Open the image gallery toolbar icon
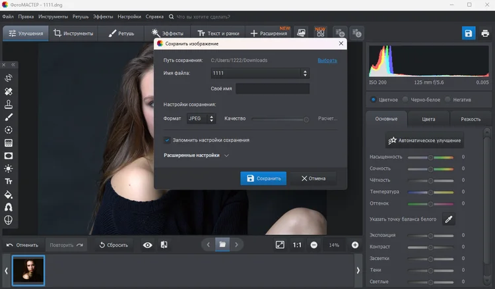 (x=302, y=33)
